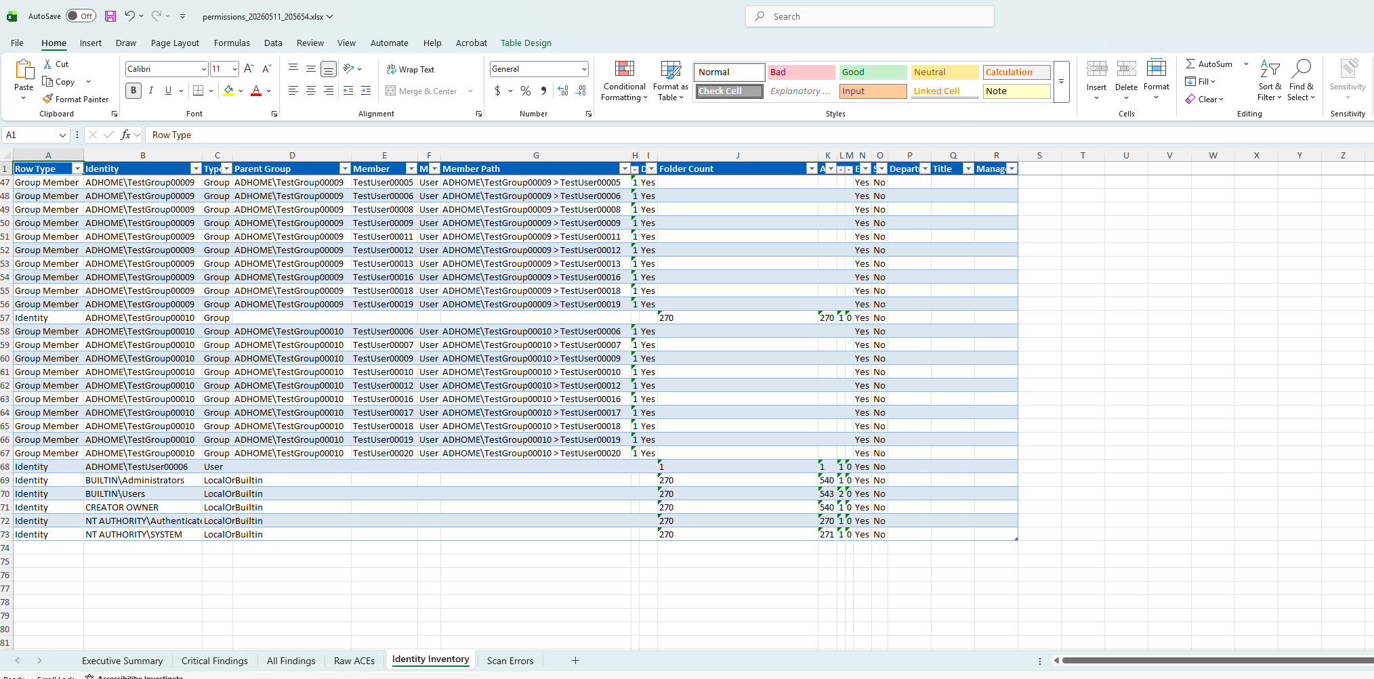This screenshot has height=679, width=1374.
Task: Apply the Good cell style
Action: coord(873,72)
